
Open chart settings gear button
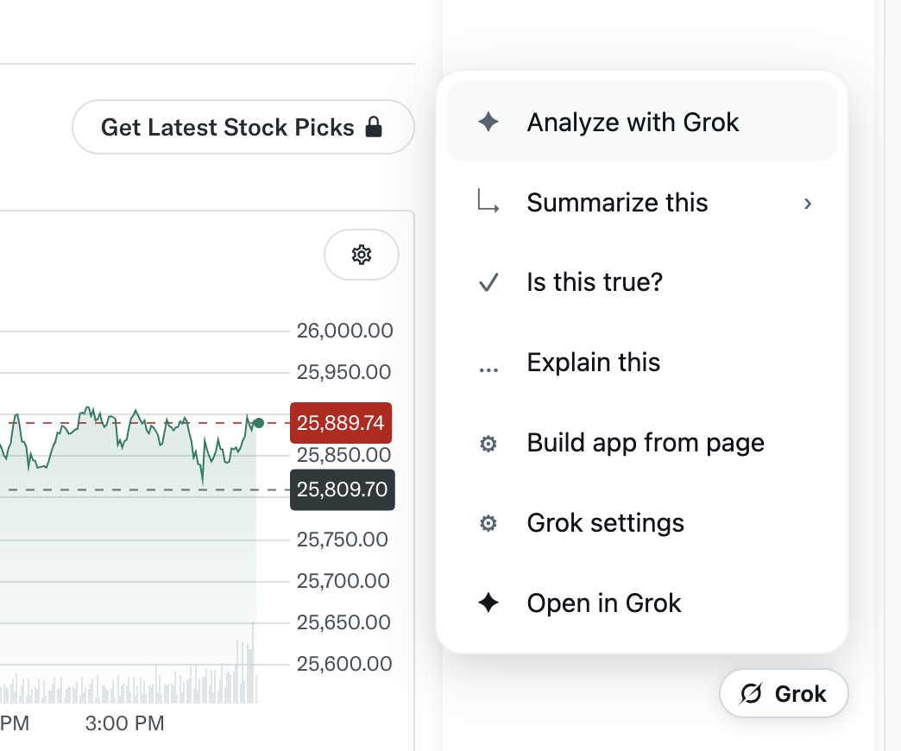pos(362,255)
